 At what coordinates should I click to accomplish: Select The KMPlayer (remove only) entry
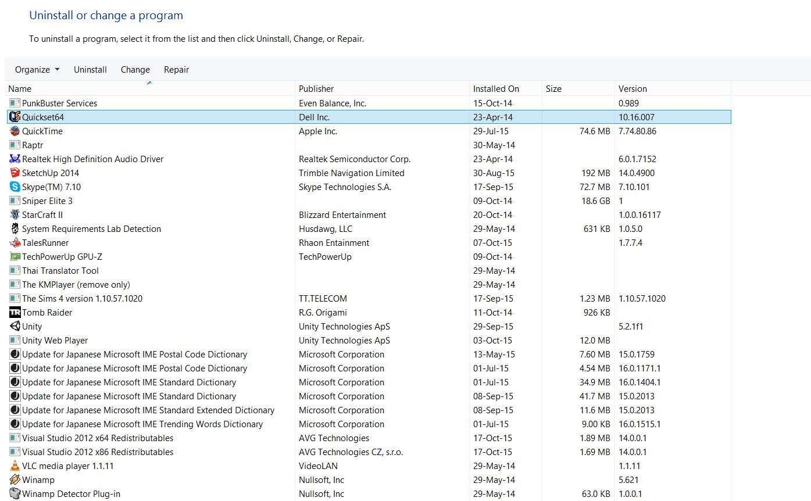click(76, 284)
